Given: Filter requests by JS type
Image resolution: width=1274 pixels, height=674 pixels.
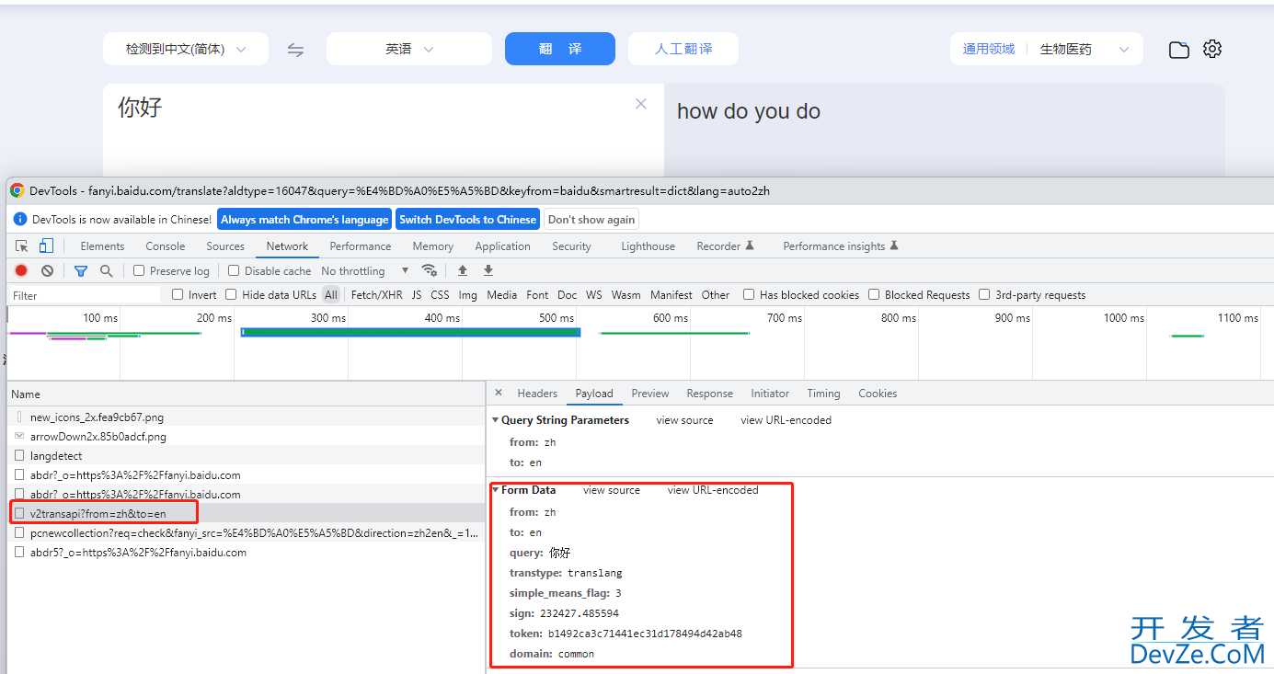Looking at the screenshot, I should 417,294.
